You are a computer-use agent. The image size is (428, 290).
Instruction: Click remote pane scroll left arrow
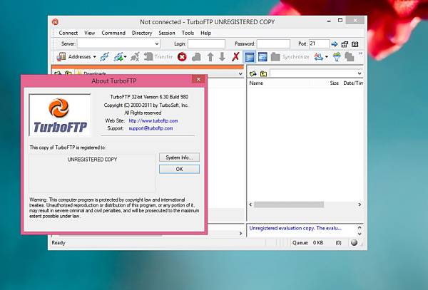coord(250,204)
